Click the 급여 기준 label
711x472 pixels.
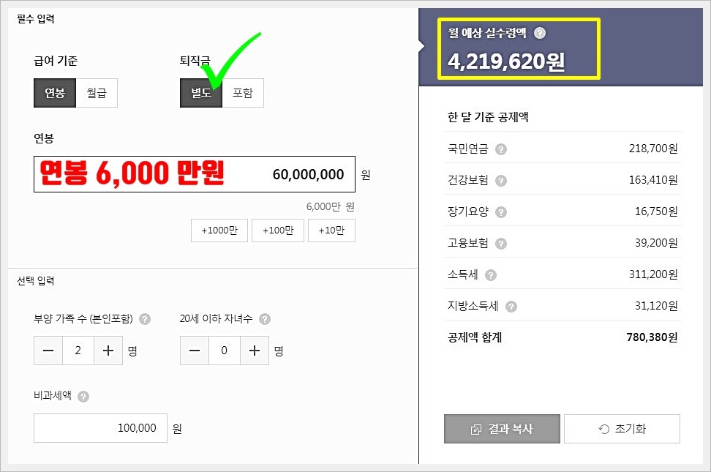click(56, 61)
